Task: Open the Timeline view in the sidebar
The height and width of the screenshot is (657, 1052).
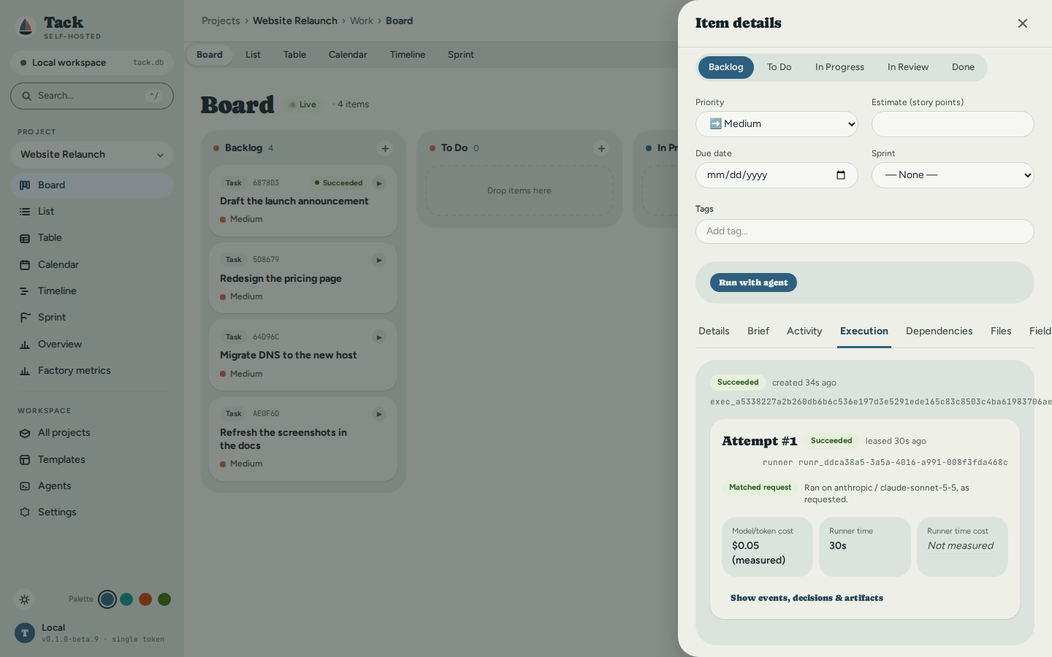Action: [92, 291]
